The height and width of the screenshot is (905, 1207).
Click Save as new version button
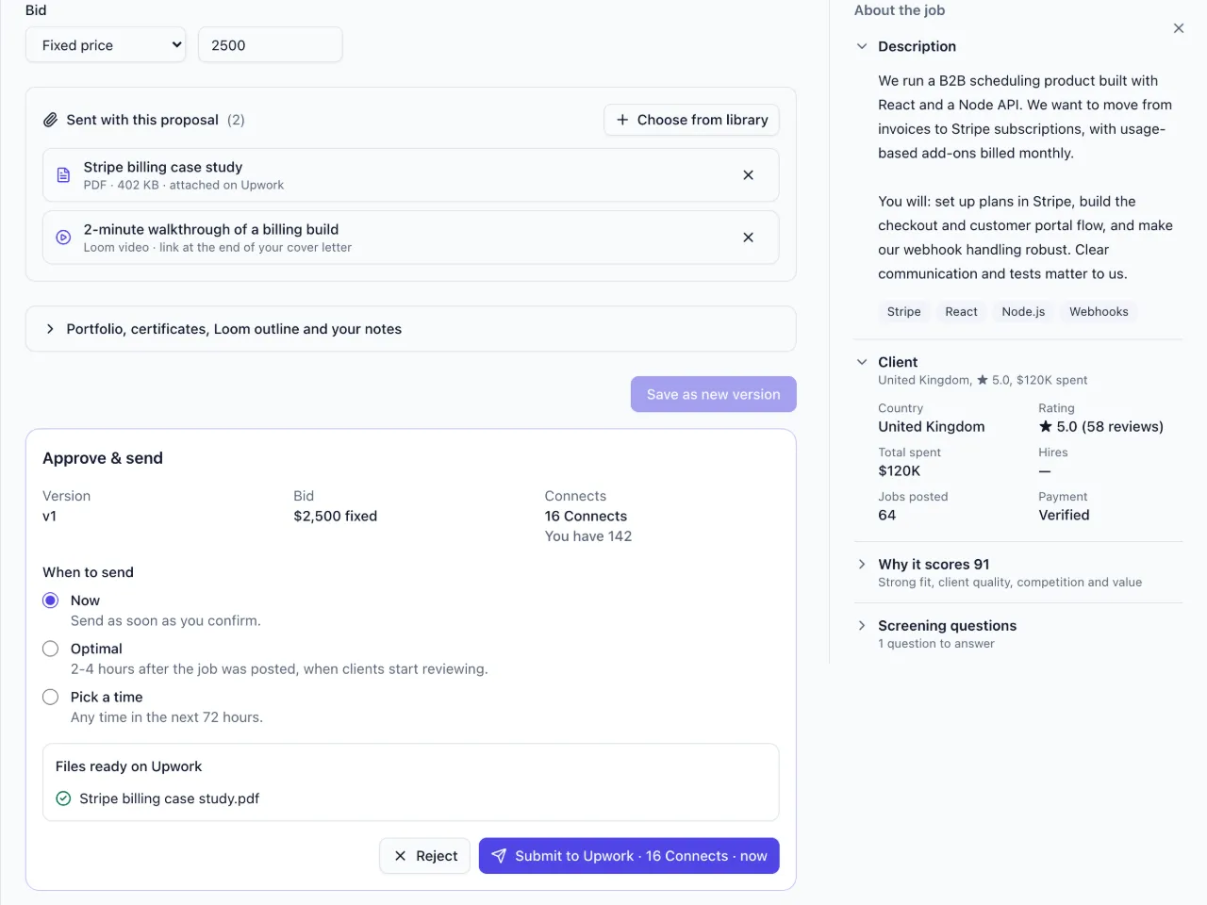click(714, 394)
